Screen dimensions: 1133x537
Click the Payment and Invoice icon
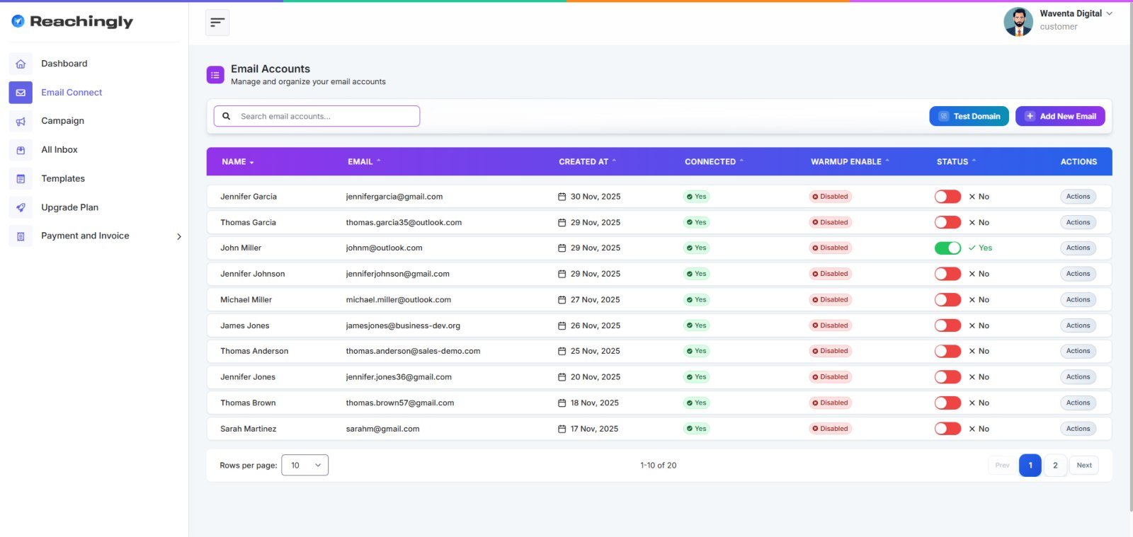[x=21, y=236]
